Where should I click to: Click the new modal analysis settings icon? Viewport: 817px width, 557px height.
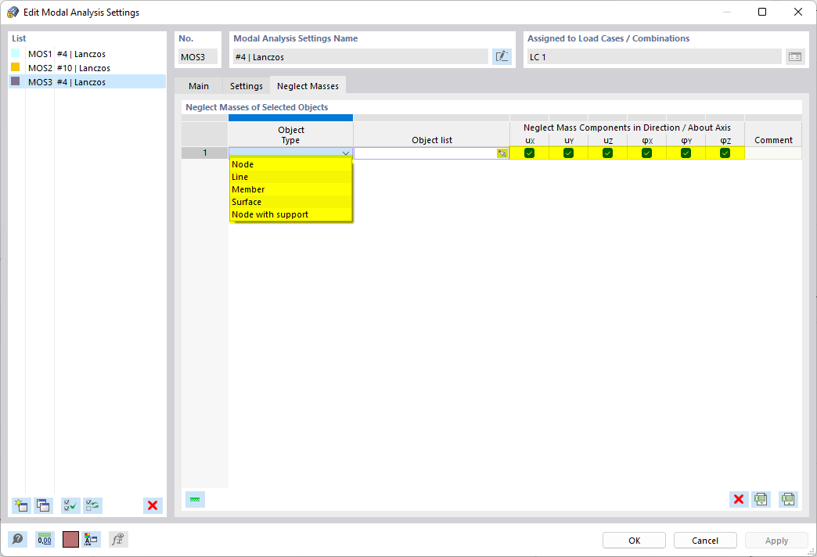point(21,505)
